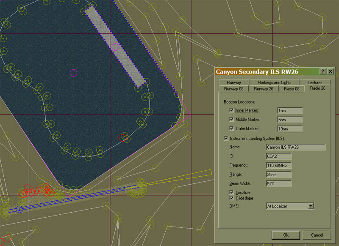Click the Cancel button

[x=317, y=235]
